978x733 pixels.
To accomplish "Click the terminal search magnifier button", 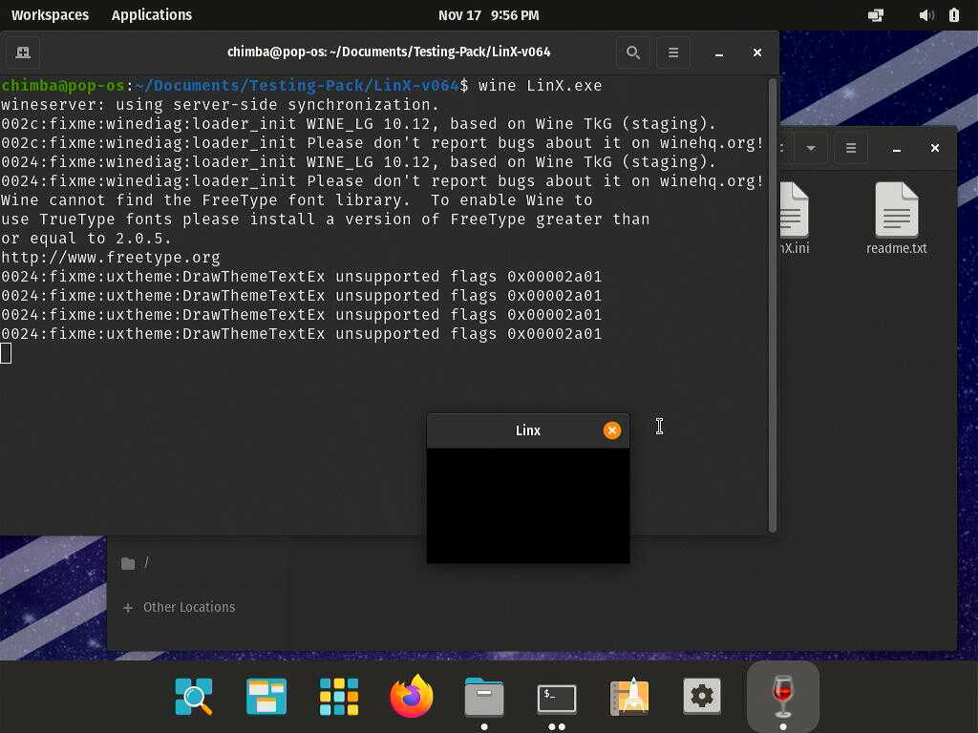I will coord(632,52).
